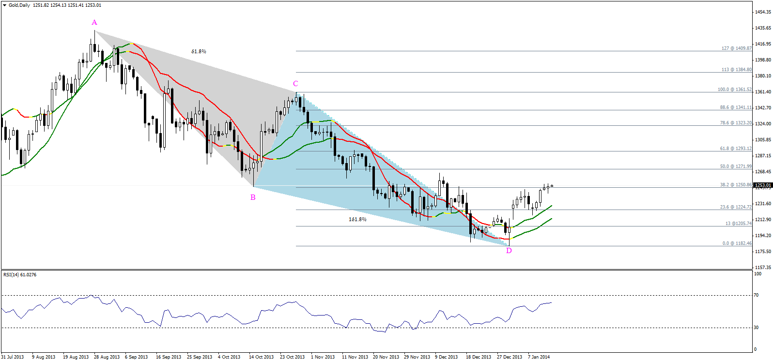Click the current price tag 1253.01
Image resolution: width=773 pixels, height=361 pixels.
pyautogui.click(x=763, y=185)
